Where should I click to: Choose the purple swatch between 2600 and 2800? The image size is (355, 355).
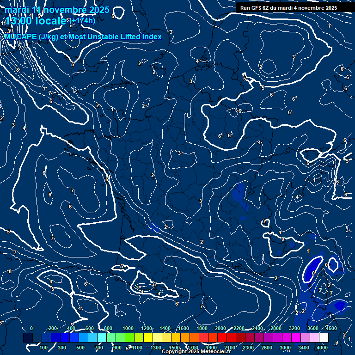[269, 337]
